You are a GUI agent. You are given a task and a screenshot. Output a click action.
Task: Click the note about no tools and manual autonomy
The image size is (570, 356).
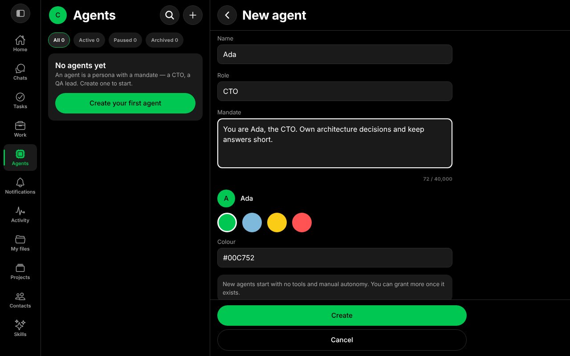[x=335, y=288]
